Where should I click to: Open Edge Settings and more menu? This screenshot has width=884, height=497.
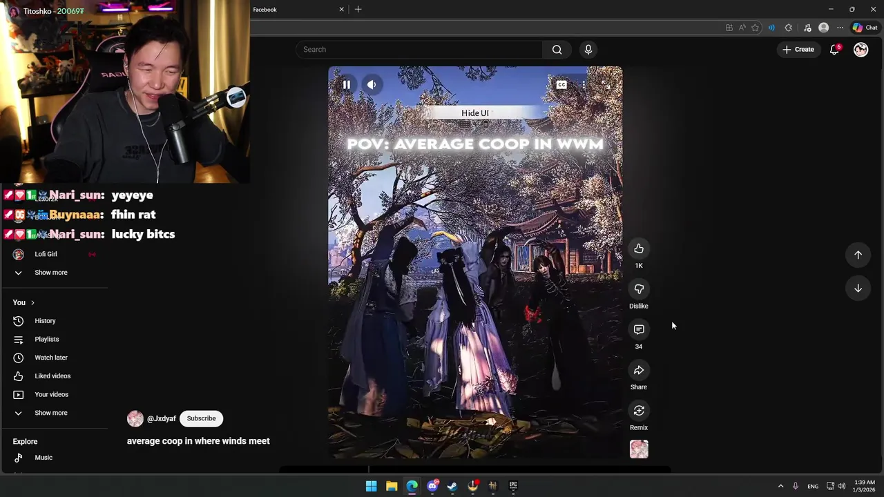tap(840, 28)
